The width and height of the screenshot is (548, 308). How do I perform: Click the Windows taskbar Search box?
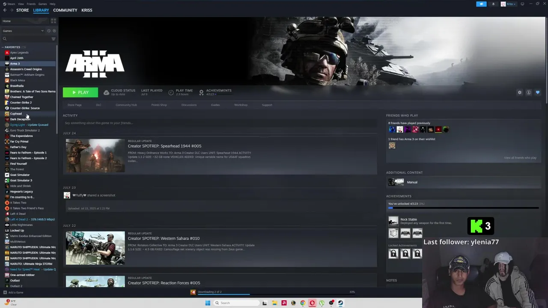(x=237, y=303)
